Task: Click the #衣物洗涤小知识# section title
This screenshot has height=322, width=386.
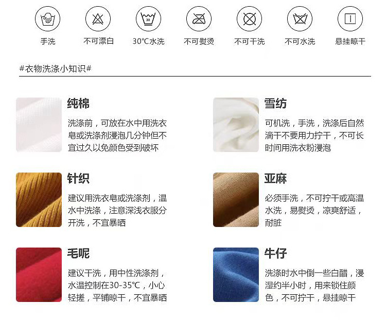Action: pos(56,68)
